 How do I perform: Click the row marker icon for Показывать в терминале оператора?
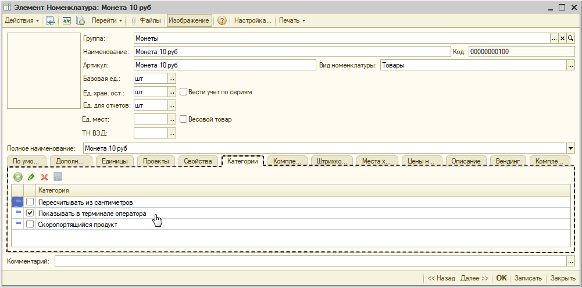click(18, 214)
